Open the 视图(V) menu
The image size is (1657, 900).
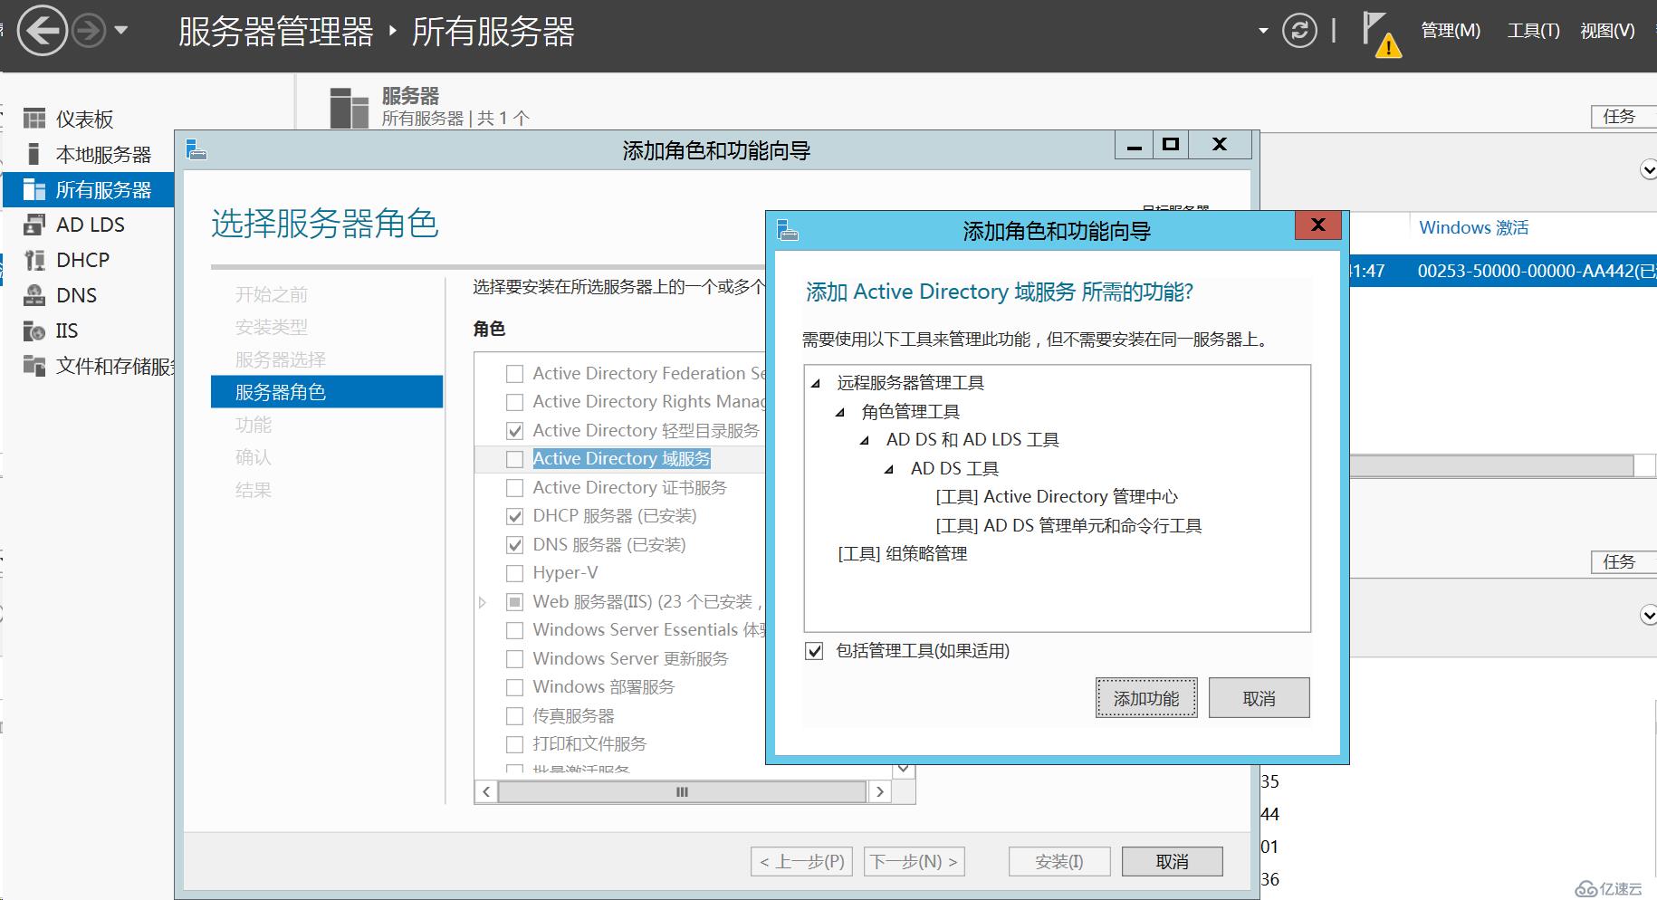pos(1607,31)
